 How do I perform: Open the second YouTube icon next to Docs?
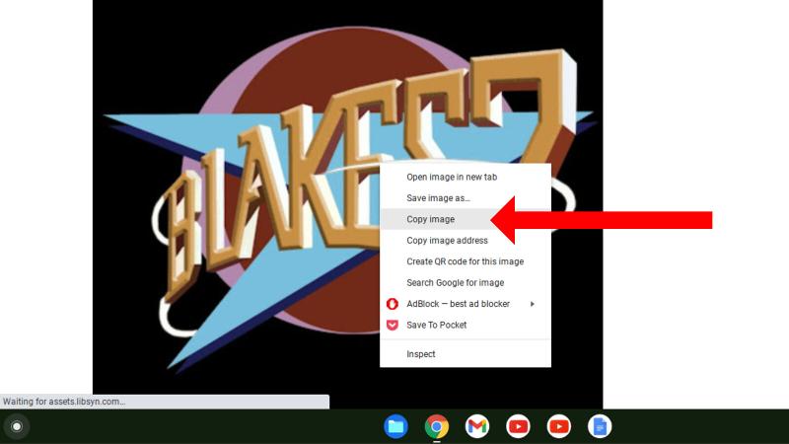[x=558, y=426]
